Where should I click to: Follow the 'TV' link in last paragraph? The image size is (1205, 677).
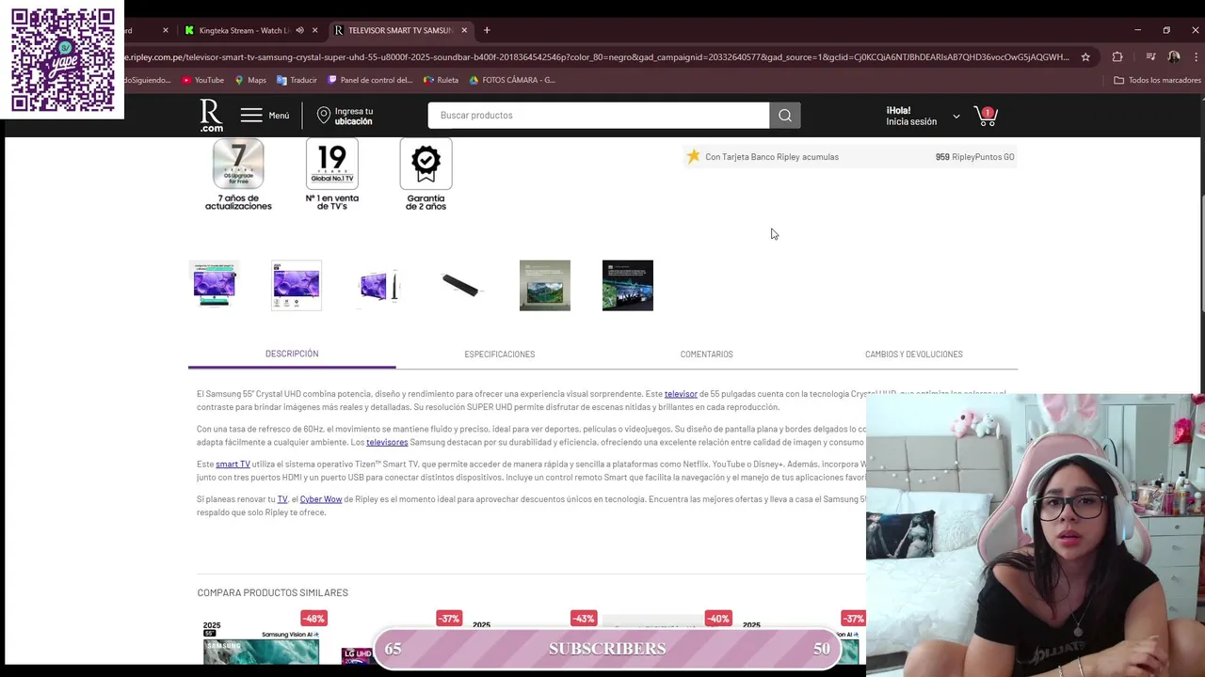point(282,499)
